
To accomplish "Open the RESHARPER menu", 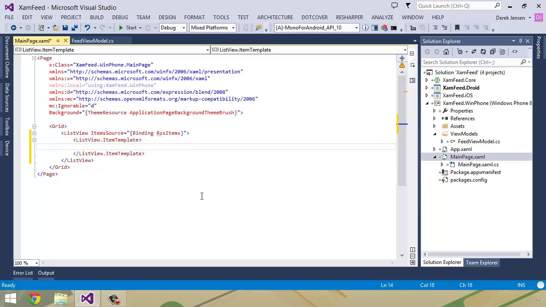I will [349, 17].
